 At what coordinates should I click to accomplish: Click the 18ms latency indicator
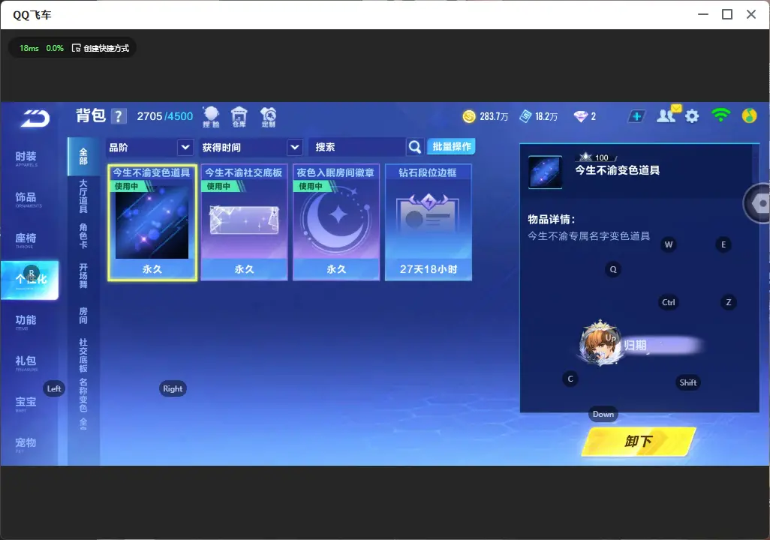point(29,48)
